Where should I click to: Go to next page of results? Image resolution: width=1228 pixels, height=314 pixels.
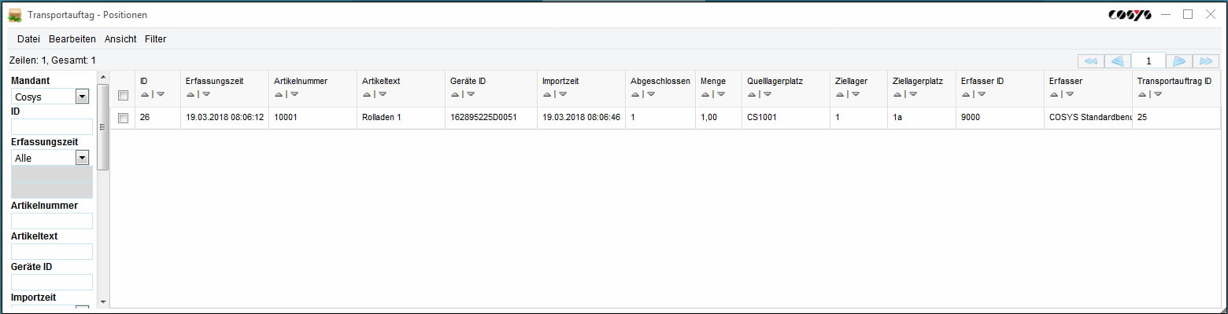pos(1179,61)
